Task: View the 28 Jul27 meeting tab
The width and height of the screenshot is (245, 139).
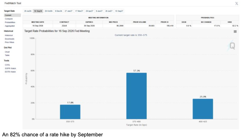Action: pyautogui.click(x=109, y=11)
